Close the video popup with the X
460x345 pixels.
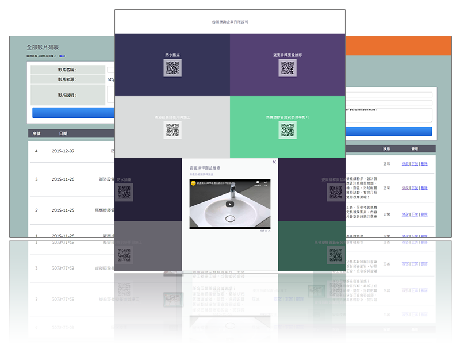[274, 162]
